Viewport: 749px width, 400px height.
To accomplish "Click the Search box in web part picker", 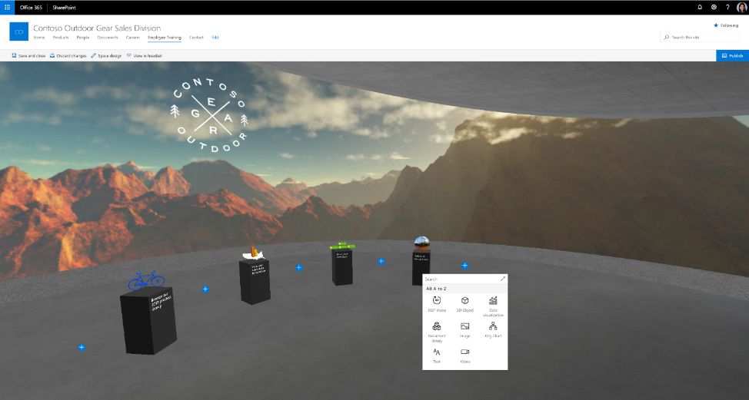I will (x=461, y=279).
